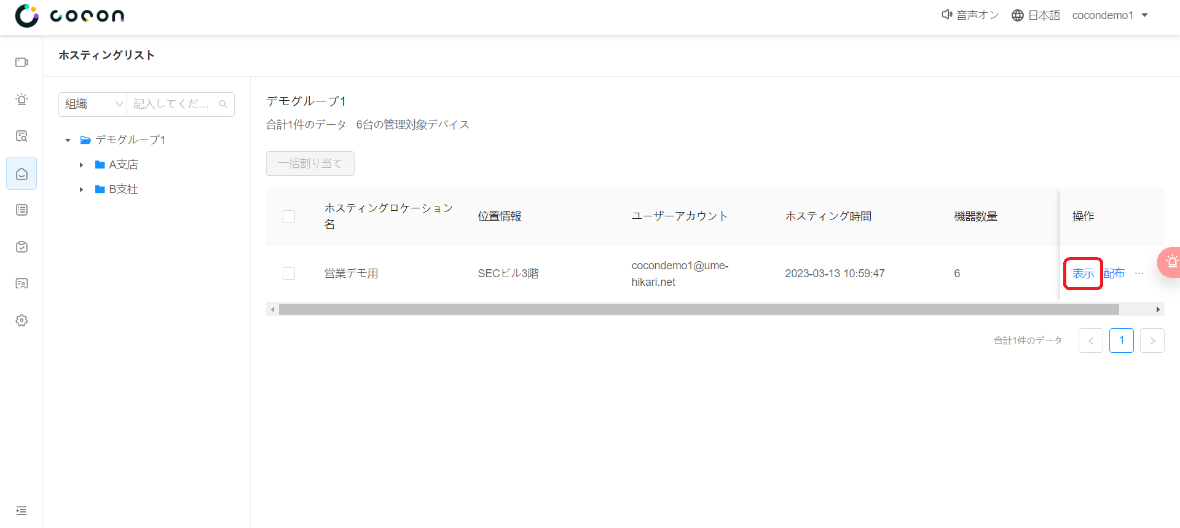The height and width of the screenshot is (528, 1180).
Task: Click the SECビル3階 cell
Action: [508, 274]
